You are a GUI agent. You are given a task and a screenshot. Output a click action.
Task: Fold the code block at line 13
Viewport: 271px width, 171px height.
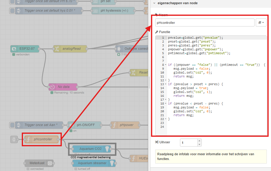165,84
